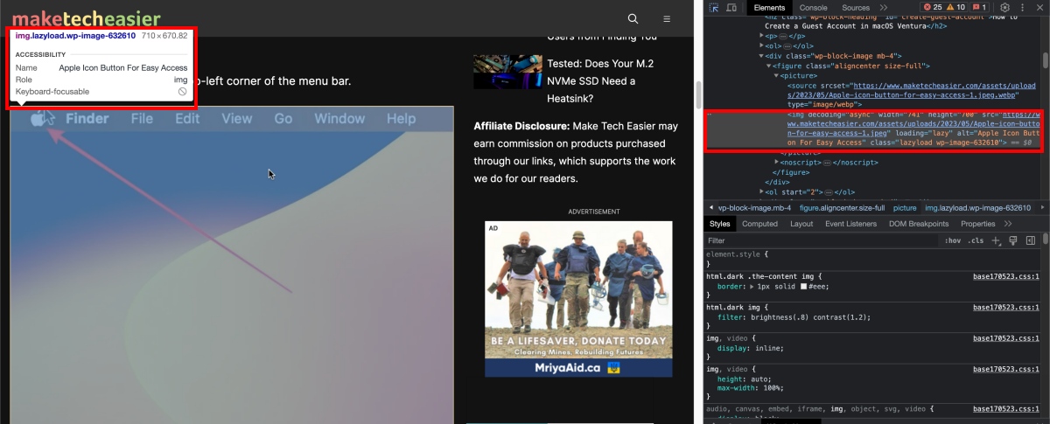Click the yellow warnings badge showing 10
The width and height of the screenshot is (1050, 424).
point(955,8)
